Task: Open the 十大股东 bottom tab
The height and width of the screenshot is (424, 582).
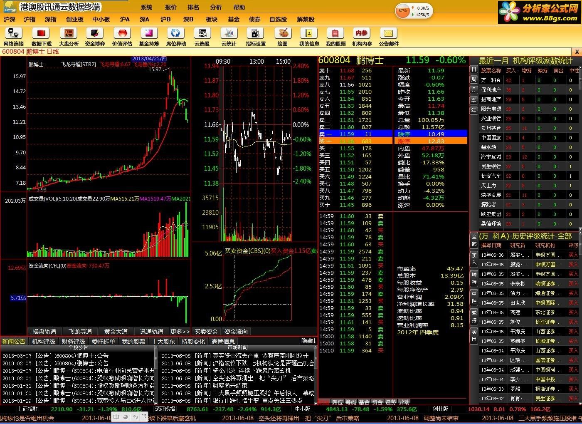Action: pos(163,342)
